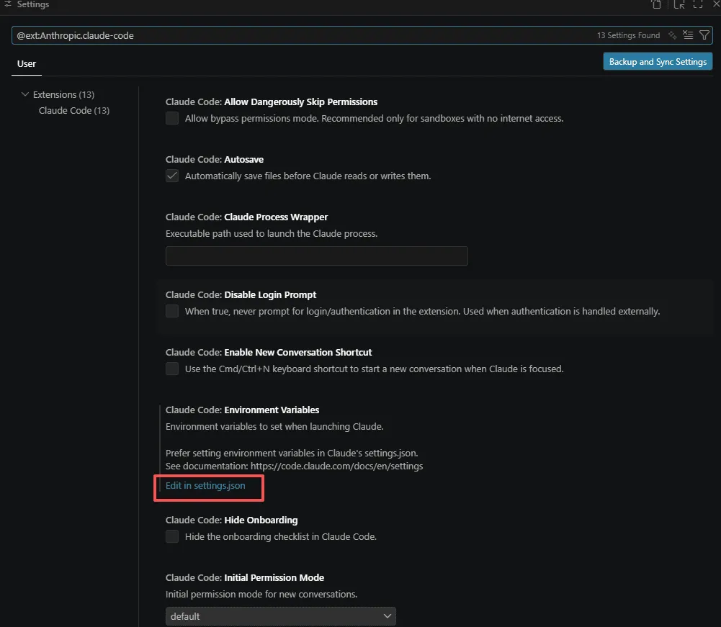Viewport: 721px width, 627px height.
Task: Click the "13 Settings Found" count text
Action: tap(628, 35)
